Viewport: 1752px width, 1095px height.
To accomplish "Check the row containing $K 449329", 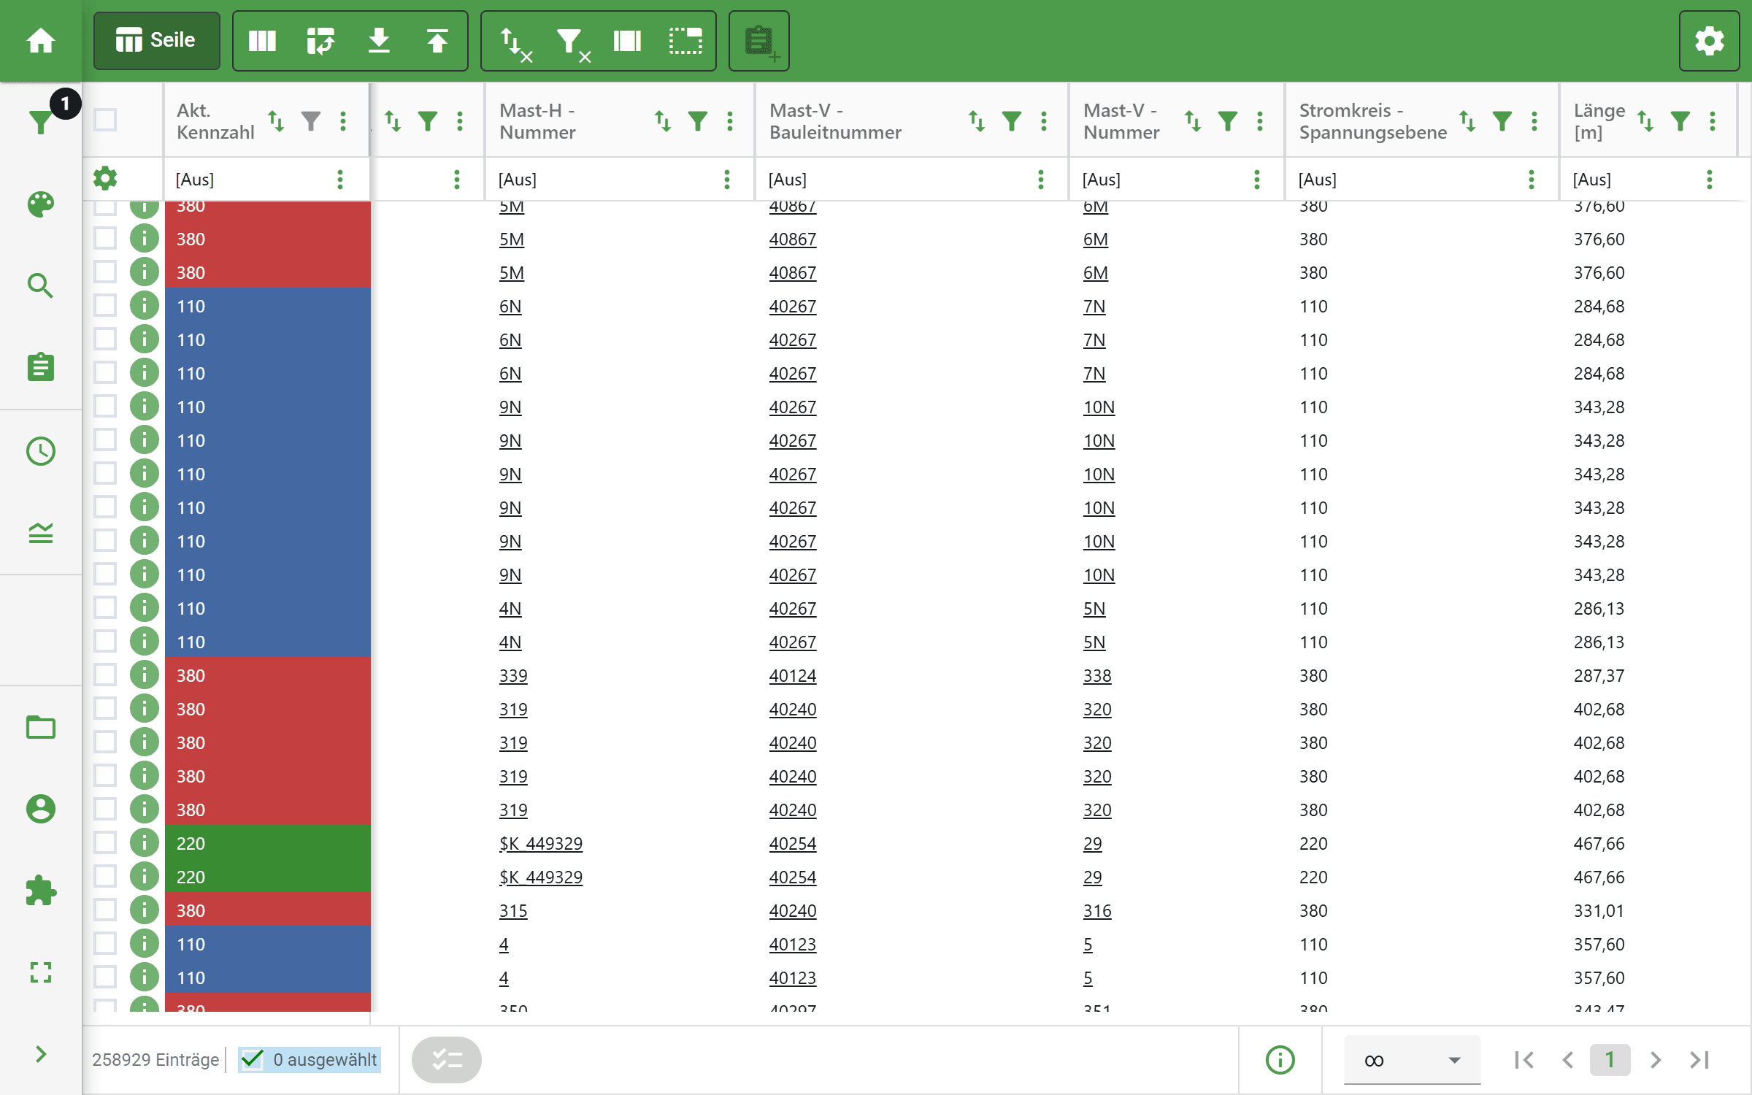I will click(105, 843).
